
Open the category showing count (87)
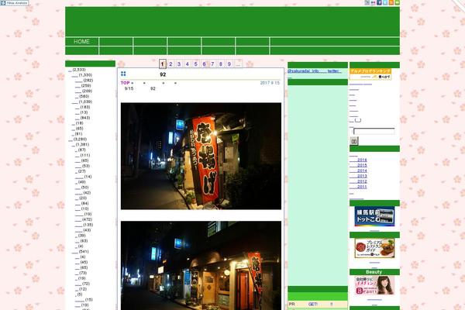click(81, 150)
